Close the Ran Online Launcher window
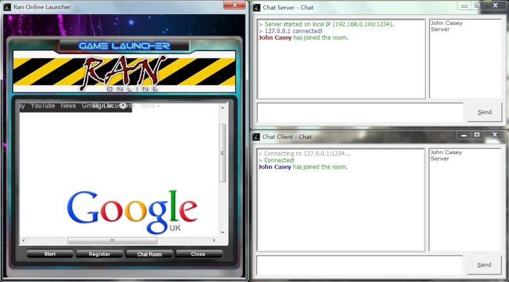The image size is (509, 282). tap(234, 5)
